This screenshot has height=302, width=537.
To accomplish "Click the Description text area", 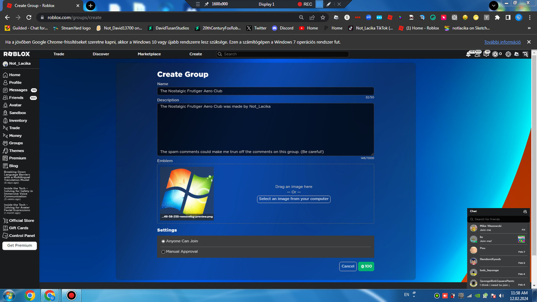I will click(266, 130).
